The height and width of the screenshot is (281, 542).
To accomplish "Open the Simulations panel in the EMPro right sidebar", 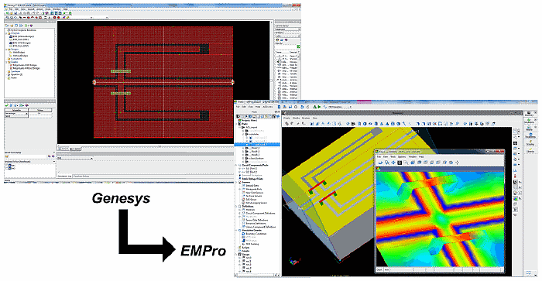I will (529, 121).
